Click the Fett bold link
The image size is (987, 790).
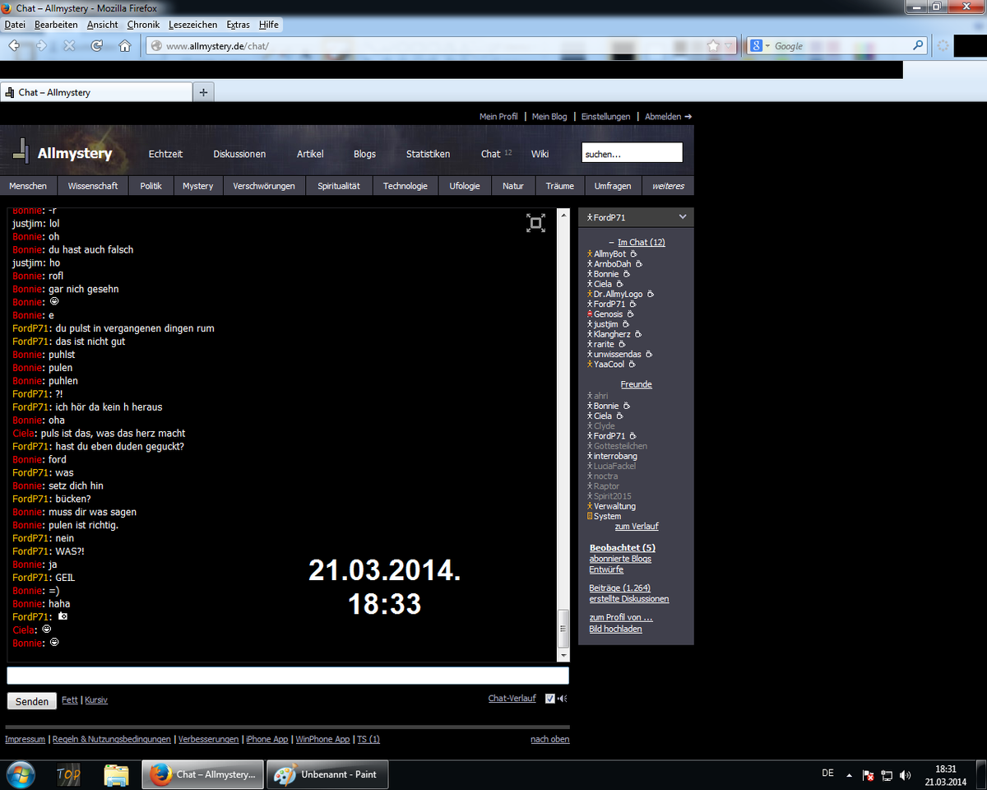70,700
